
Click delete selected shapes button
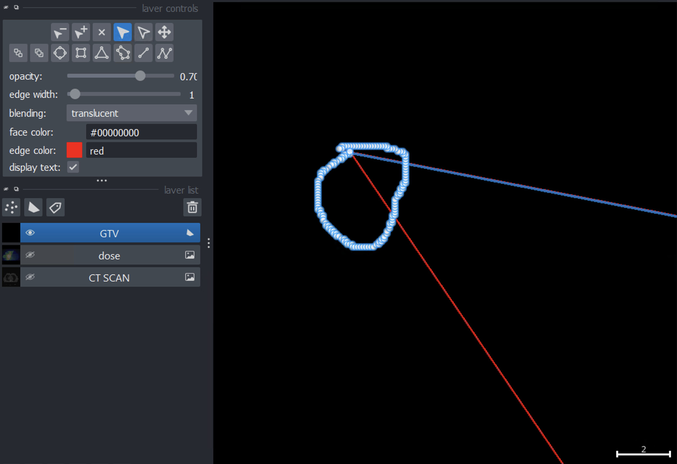(102, 32)
